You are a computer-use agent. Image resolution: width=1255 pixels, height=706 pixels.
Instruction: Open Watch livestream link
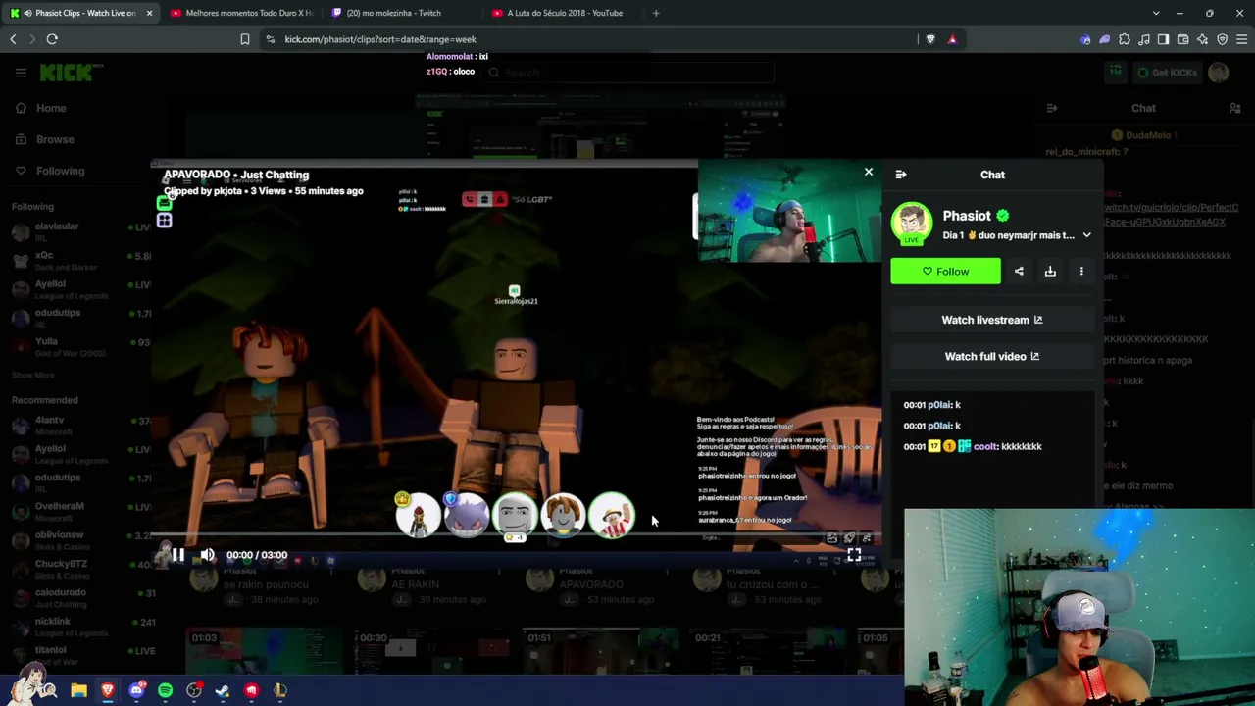tap(991, 320)
